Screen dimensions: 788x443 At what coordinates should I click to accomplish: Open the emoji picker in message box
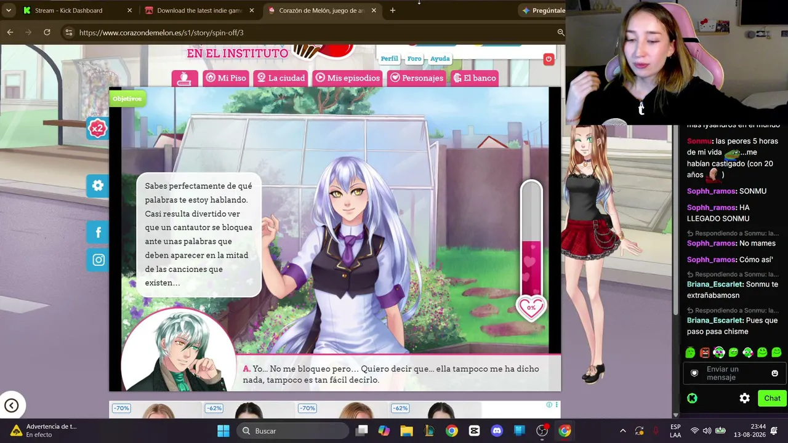click(x=774, y=373)
